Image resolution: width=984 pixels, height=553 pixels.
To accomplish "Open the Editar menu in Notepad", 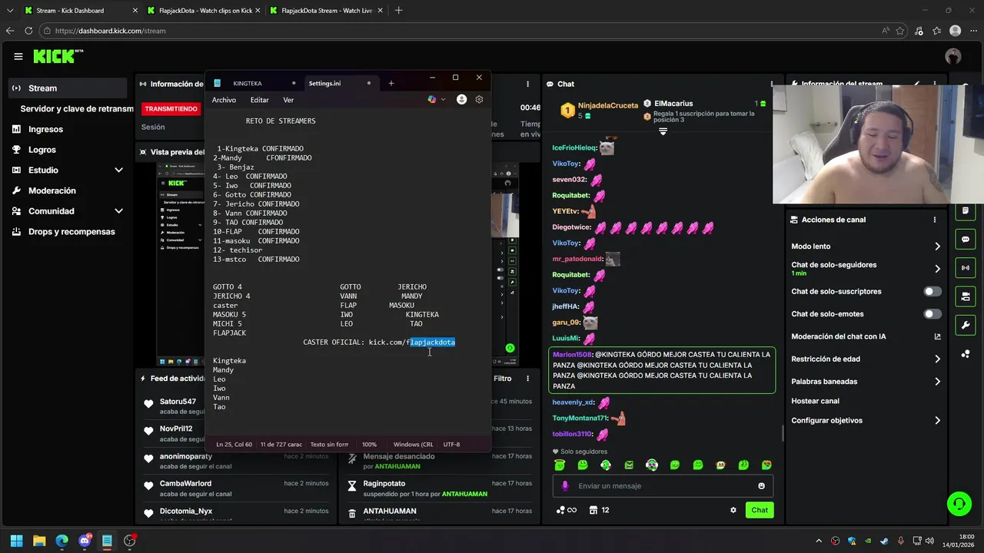I will (260, 100).
